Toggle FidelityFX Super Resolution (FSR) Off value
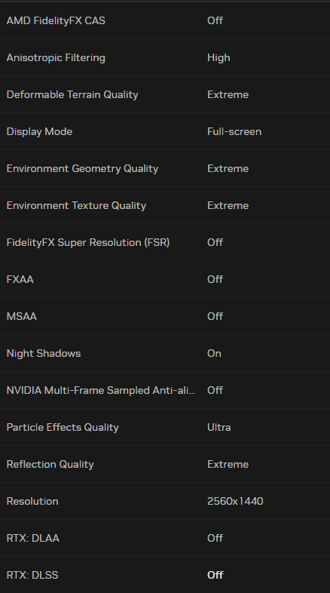Screen dimensions: 330x593 click(x=215, y=242)
